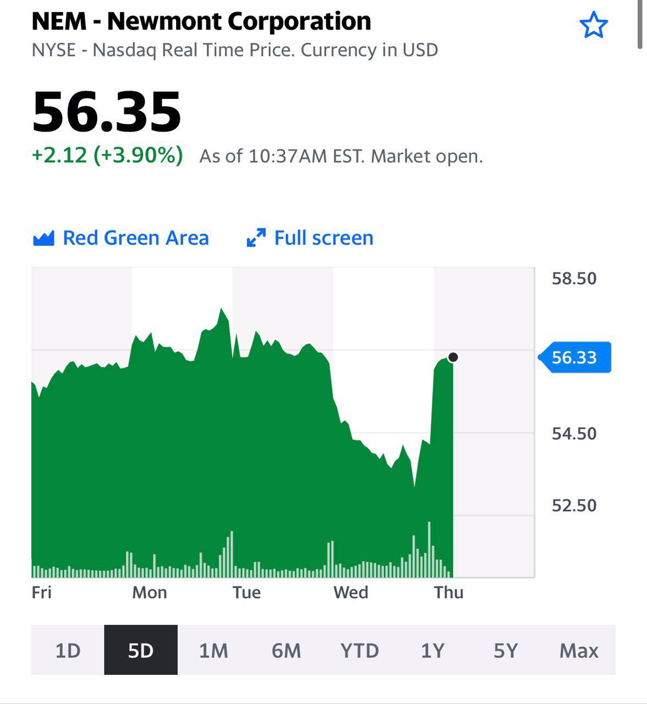Click the Fri axis label
Image resolution: width=647 pixels, height=704 pixels.
(x=42, y=592)
